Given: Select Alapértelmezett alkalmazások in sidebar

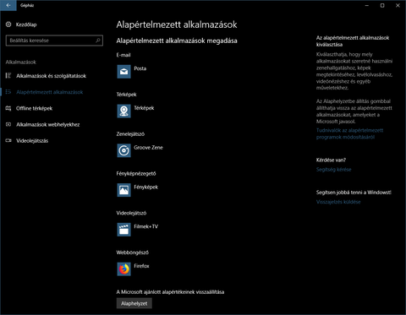Looking at the screenshot, I should click(52, 92).
